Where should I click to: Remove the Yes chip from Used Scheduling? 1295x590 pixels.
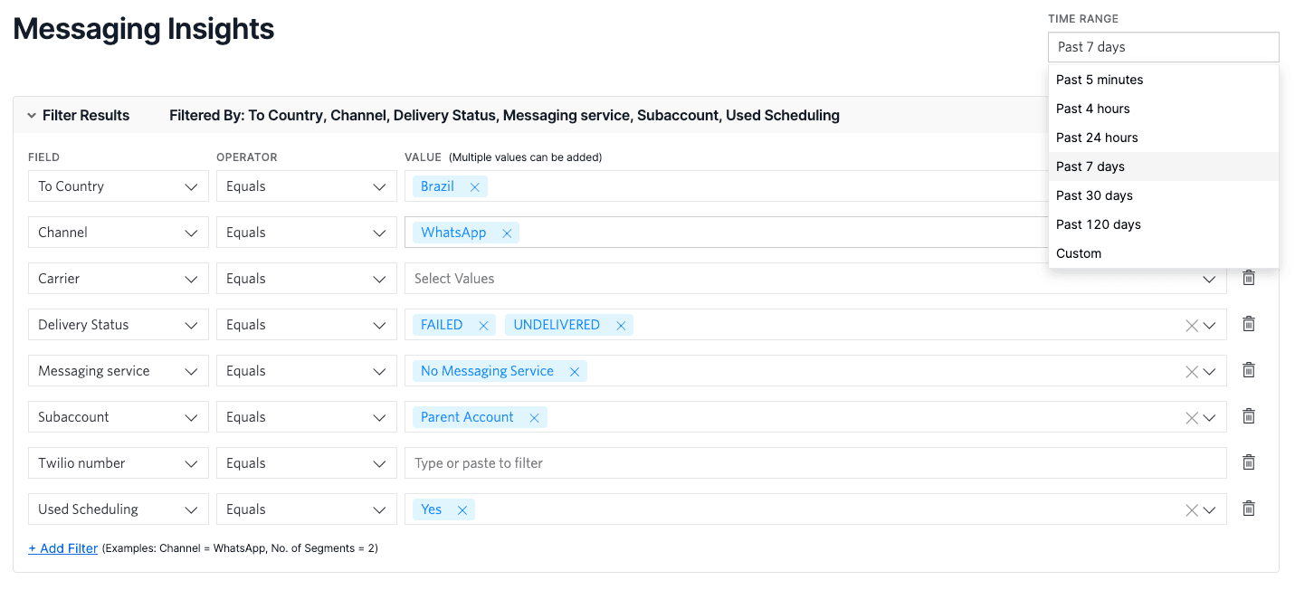click(462, 509)
